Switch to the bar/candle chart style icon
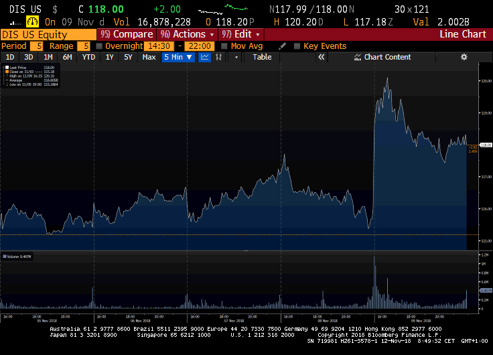The height and width of the screenshot is (355, 493). pyautogui.click(x=219, y=57)
